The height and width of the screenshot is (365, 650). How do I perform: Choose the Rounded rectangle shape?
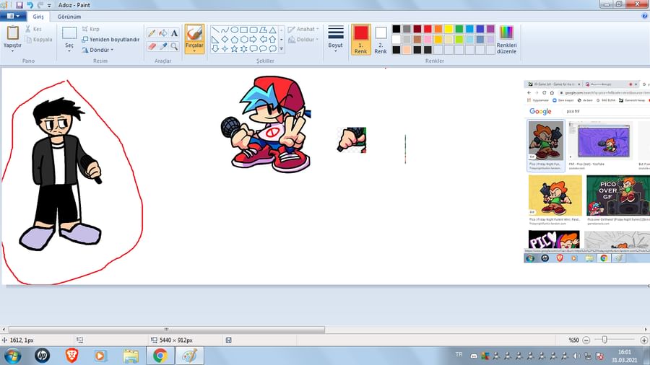click(253, 30)
